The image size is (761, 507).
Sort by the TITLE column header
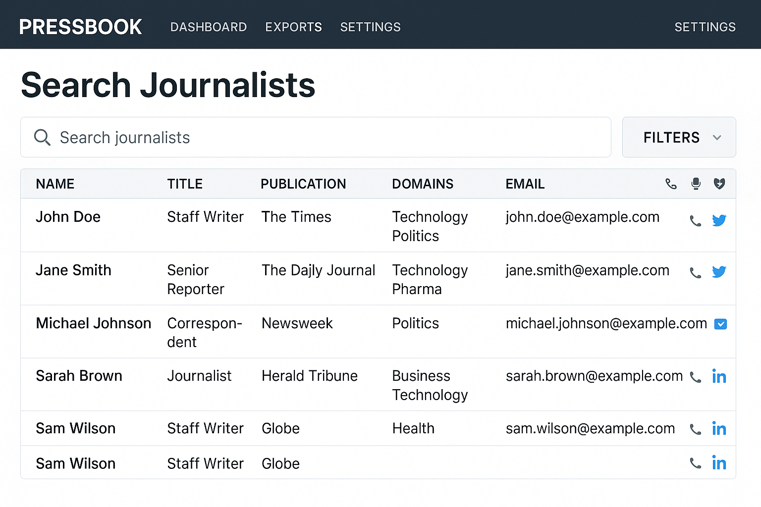(x=185, y=184)
